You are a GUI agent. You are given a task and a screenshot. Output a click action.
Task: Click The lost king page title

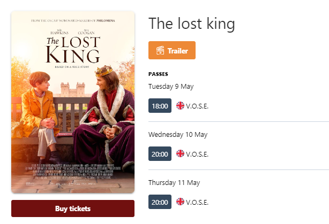[192, 24]
